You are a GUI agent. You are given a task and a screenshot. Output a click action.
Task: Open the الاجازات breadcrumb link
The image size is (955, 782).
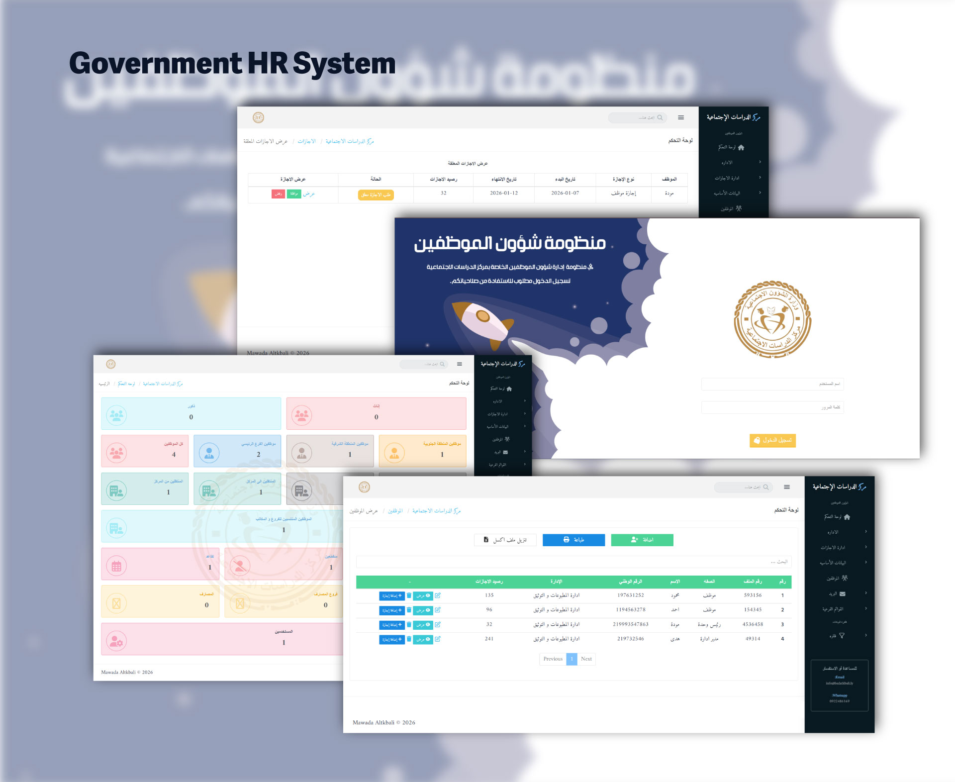(307, 141)
